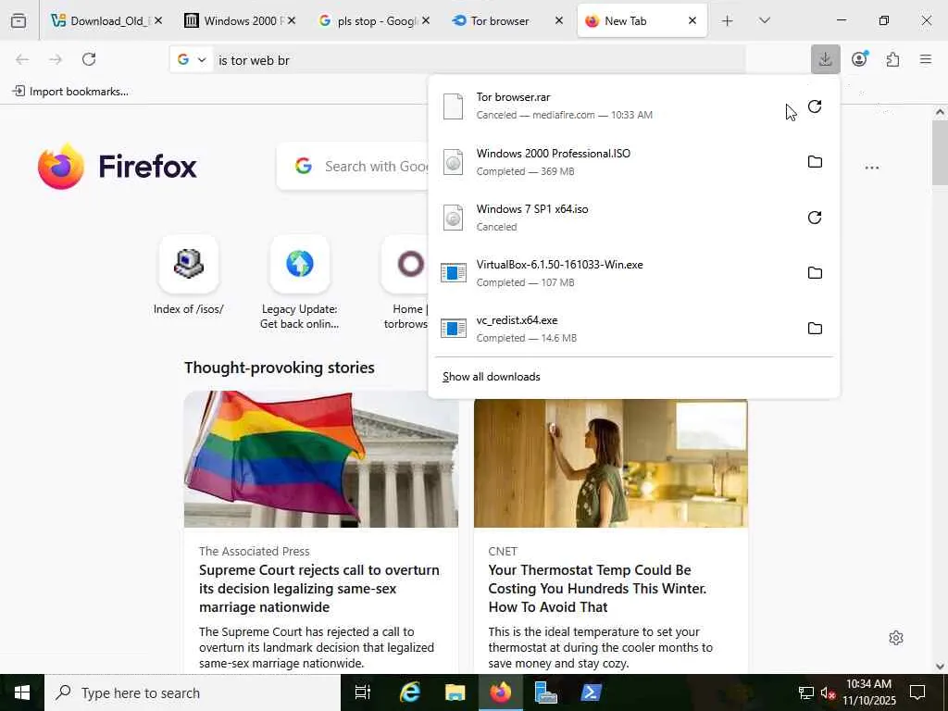Open the CNET thermostat temp story
Viewport: 948px width, 711px height.
(x=597, y=588)
